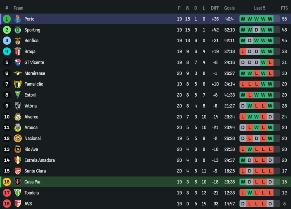The image size is (291, 209).
Task: Click Arouca's most recent win result
Action: [270, 128]
